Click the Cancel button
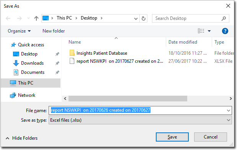Image resolution: width=237 pixels, height=150 pixels. (x=211, y=137)
